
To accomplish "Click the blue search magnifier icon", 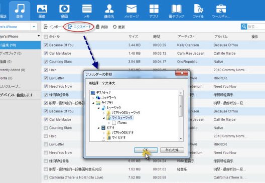I will click(244, 27).
